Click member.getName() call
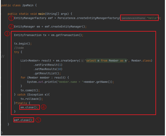 tap(98, 82)
